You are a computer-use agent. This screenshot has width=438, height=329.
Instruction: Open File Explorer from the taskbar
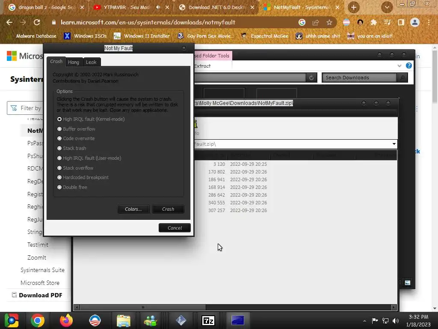124,320
